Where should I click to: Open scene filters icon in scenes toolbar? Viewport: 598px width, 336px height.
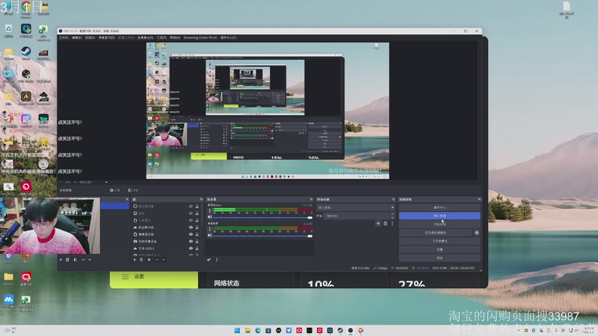coord(75,260)
